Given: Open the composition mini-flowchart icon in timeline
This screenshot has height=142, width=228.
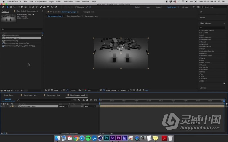Looking at the screenshot, I should (x=75, y=100).
